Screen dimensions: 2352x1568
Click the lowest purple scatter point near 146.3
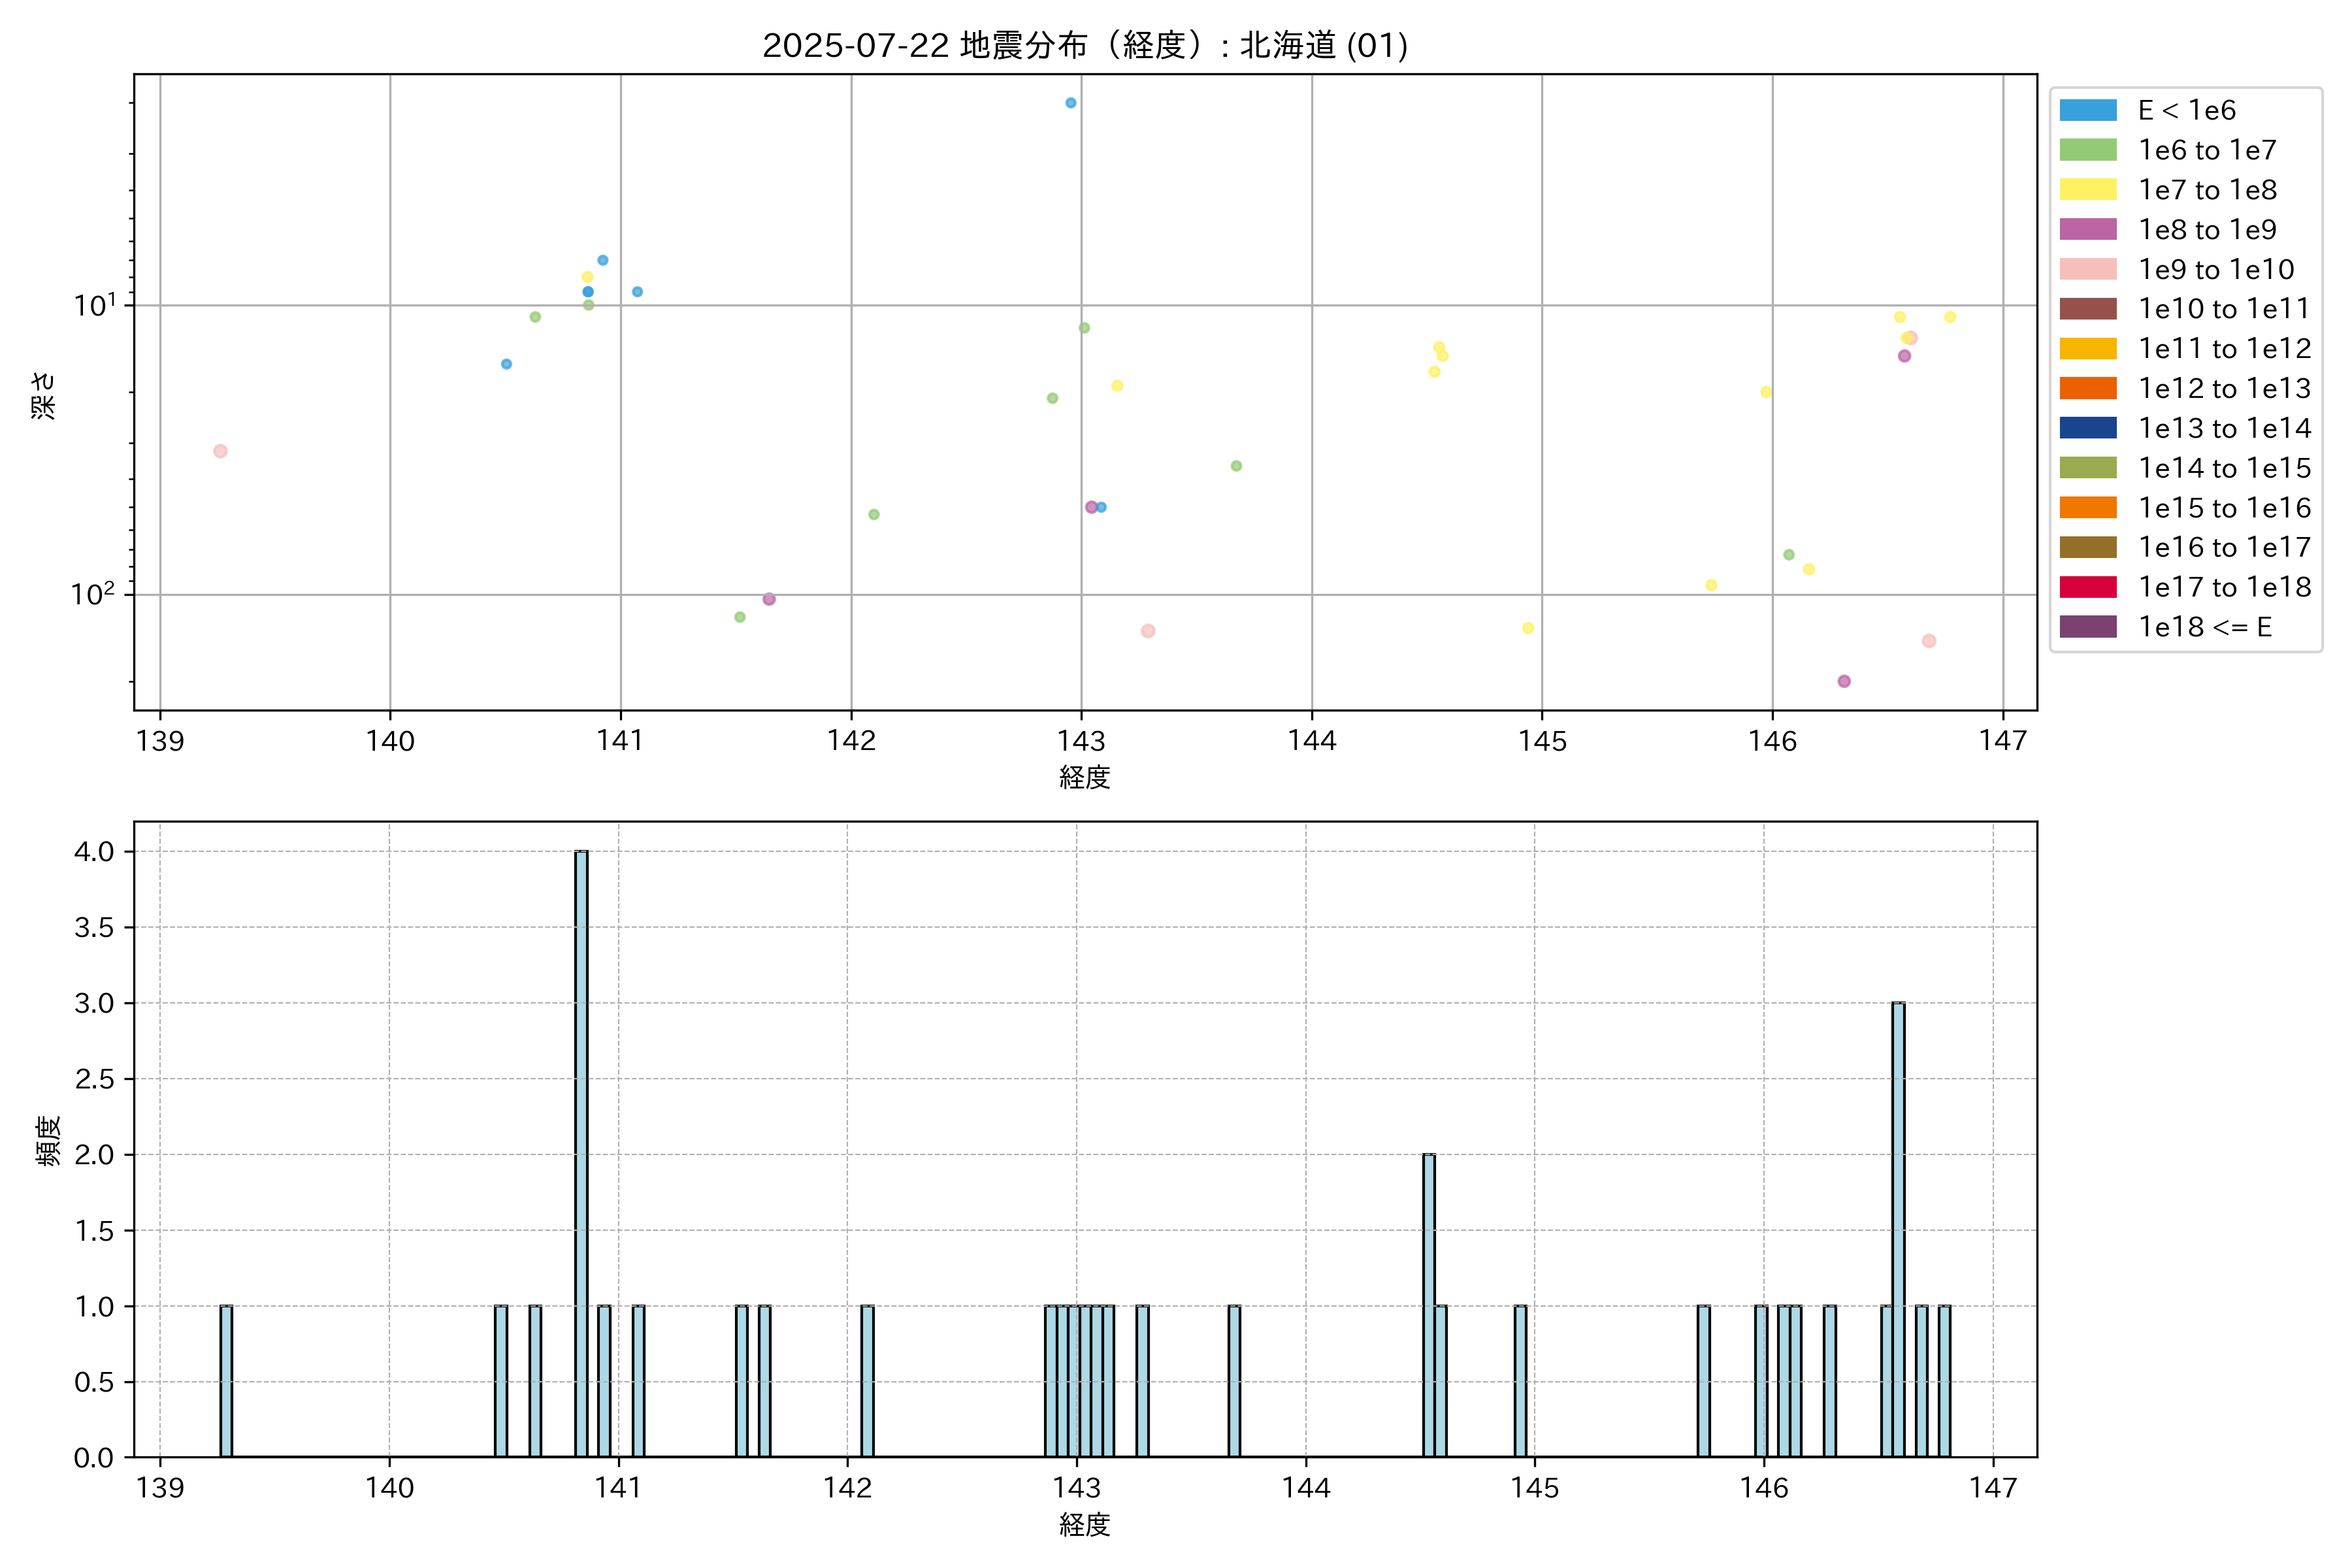[x=1844, y=681]
